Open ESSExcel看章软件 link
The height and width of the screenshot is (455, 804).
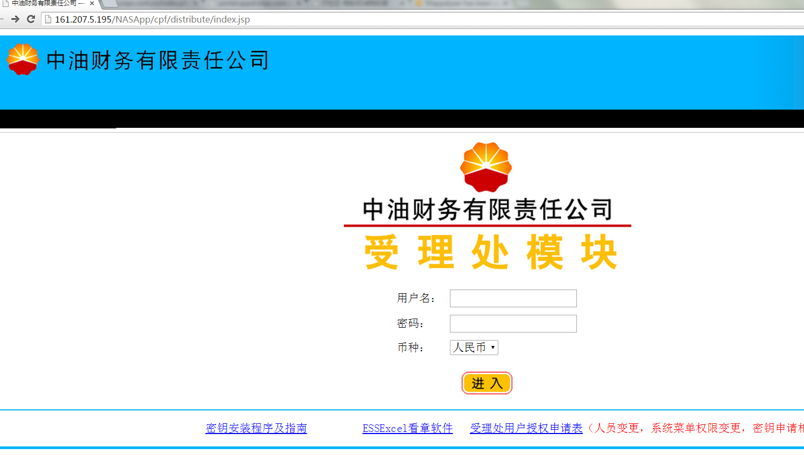(x=407, y=428)
